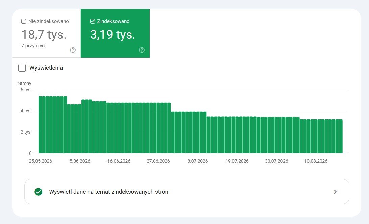Click help icon in Nie zindeksowano card
The width and height of the screenshot is (369, 224).
pyautogui.click(x=73, y=50)
